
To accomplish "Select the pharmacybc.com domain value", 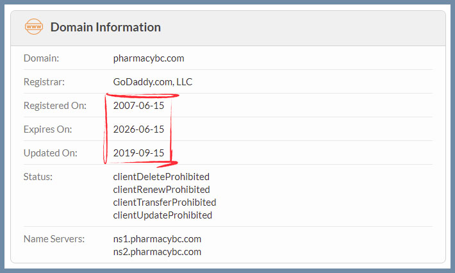I will (x=149, y=58).
